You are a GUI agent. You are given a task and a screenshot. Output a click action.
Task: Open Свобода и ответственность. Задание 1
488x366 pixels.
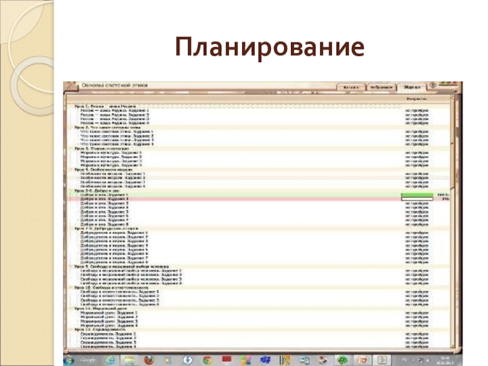(x=120, y=292)
